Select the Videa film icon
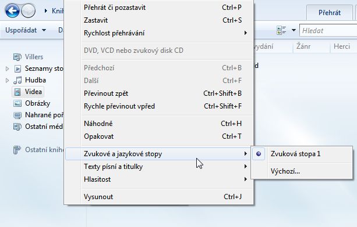 (x=17, y=92)
